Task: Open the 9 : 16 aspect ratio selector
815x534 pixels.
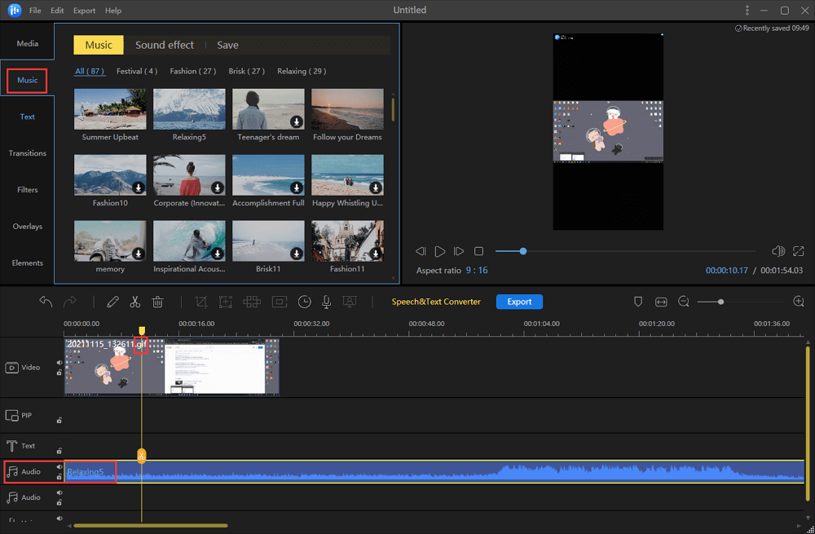Action: 476,270
